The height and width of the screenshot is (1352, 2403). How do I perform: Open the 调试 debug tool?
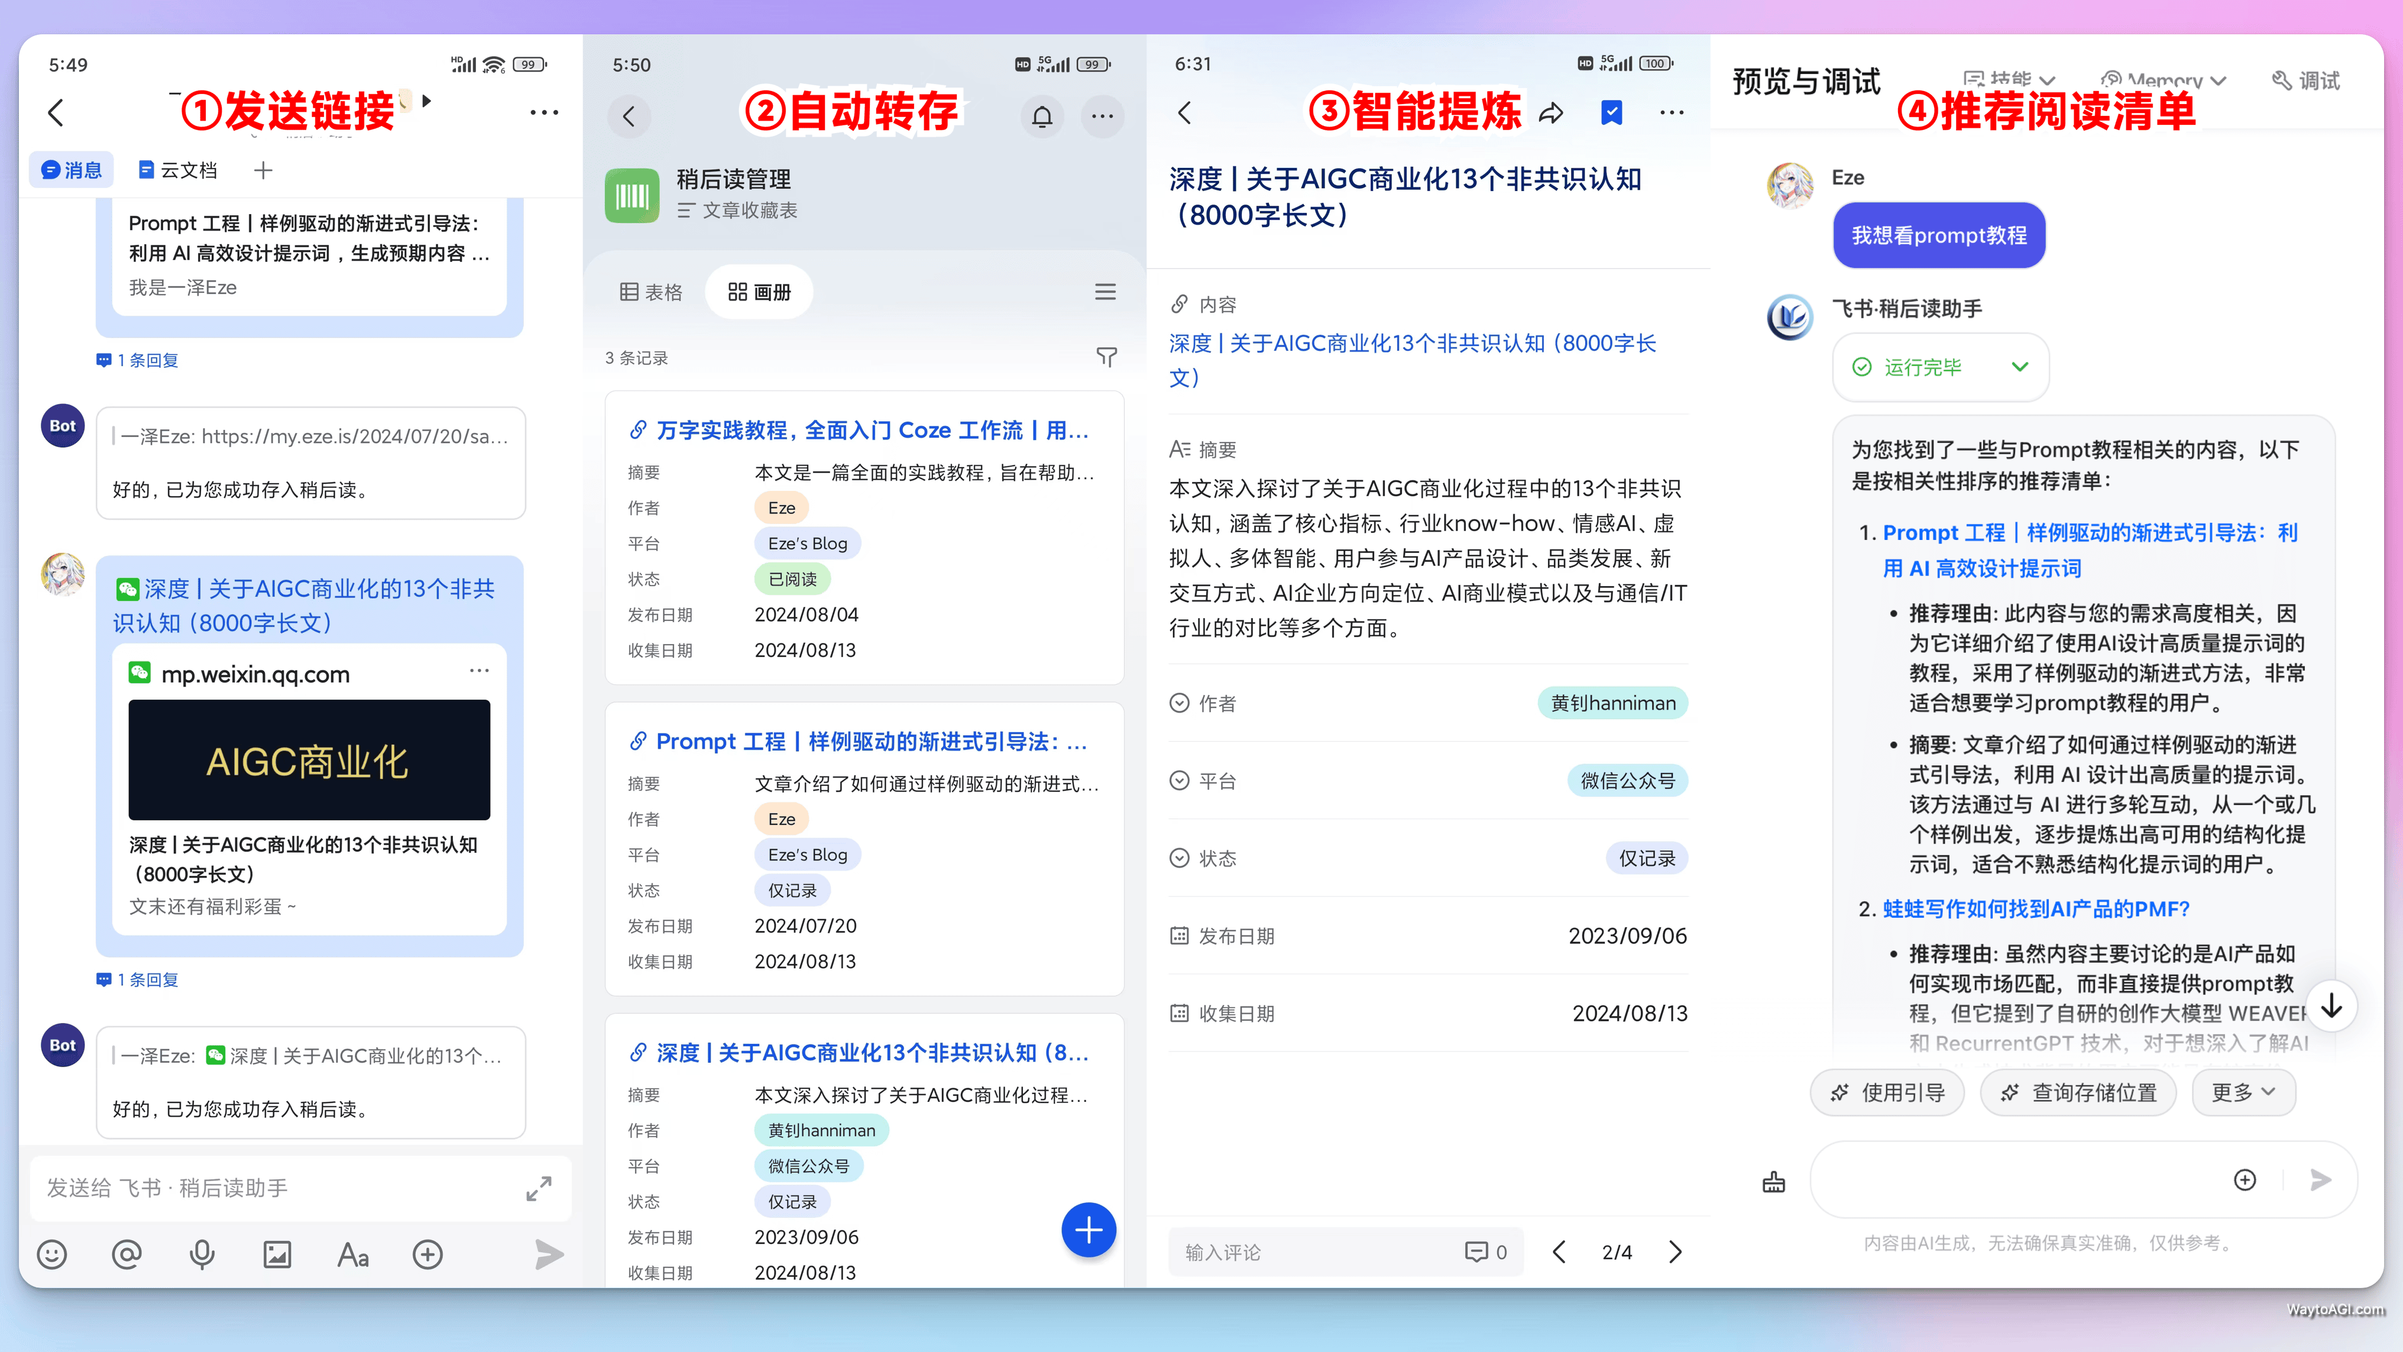pyautogui.click(x=2306, y=81)
